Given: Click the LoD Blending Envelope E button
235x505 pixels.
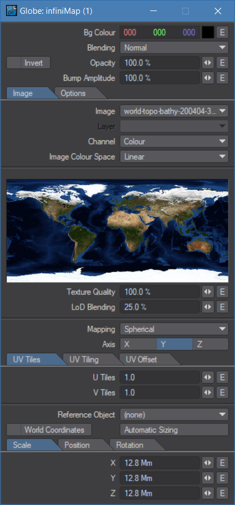Looking at the screenshot, I should (222, 307).
